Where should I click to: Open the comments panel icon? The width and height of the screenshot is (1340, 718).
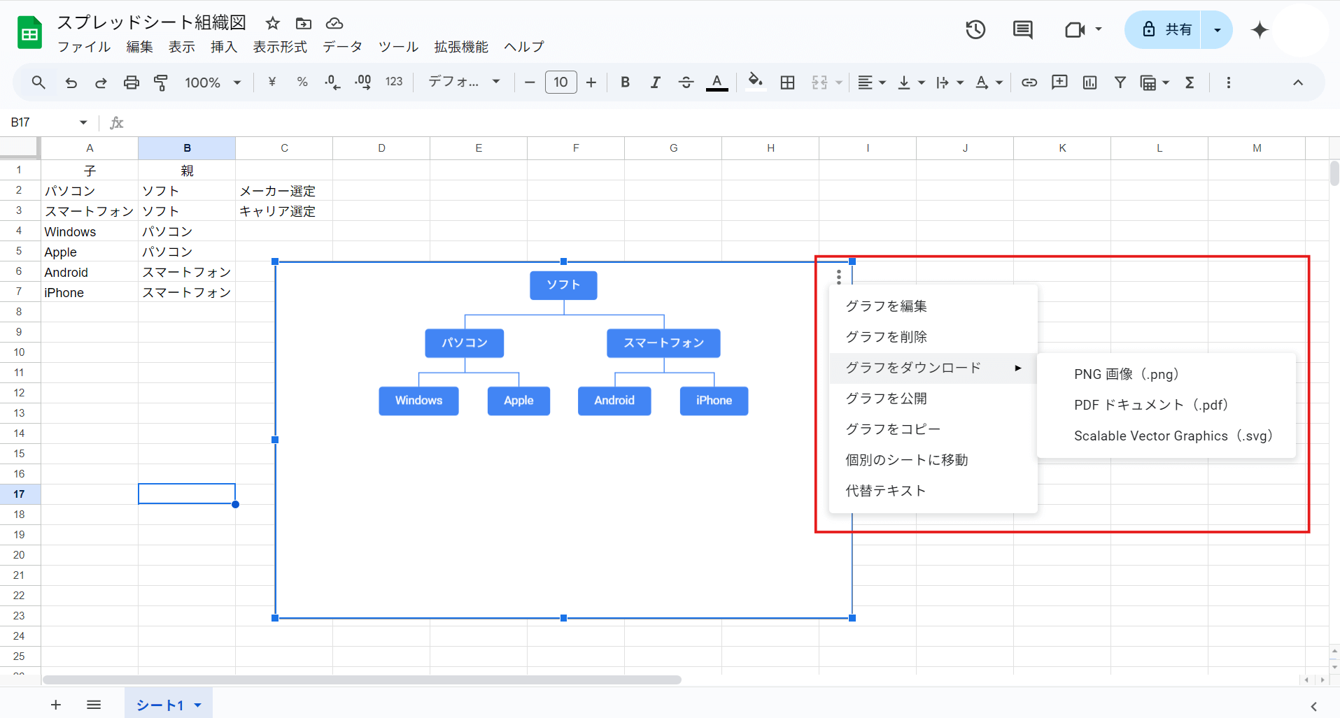[1023, 29]
